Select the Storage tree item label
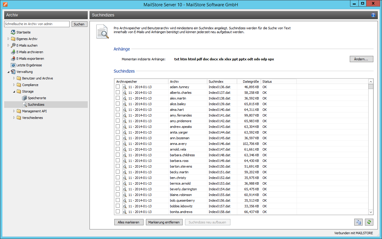The width and height of the screenshot is (382, 239). pyautogui.click(x=28, y=91)
